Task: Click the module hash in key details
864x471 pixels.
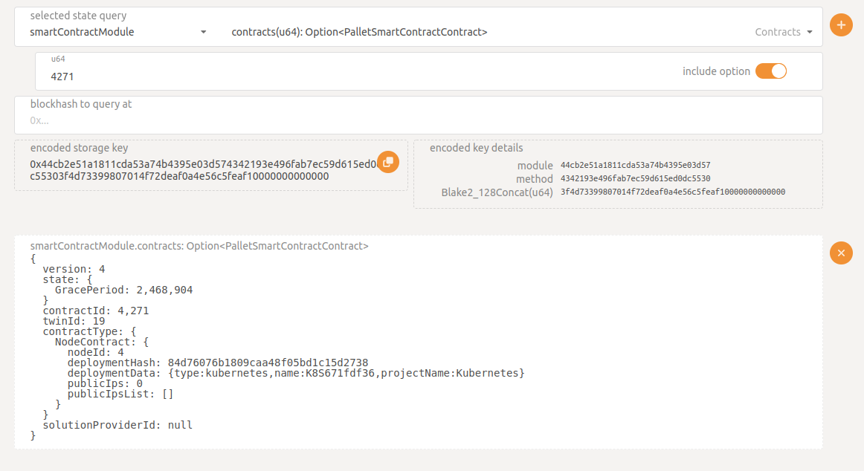Action: [x=635, y=165]
